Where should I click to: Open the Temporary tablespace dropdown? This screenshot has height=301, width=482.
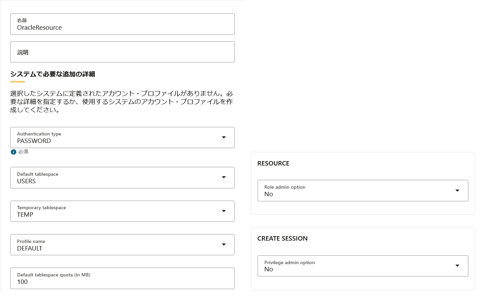[x=122, y=211]
